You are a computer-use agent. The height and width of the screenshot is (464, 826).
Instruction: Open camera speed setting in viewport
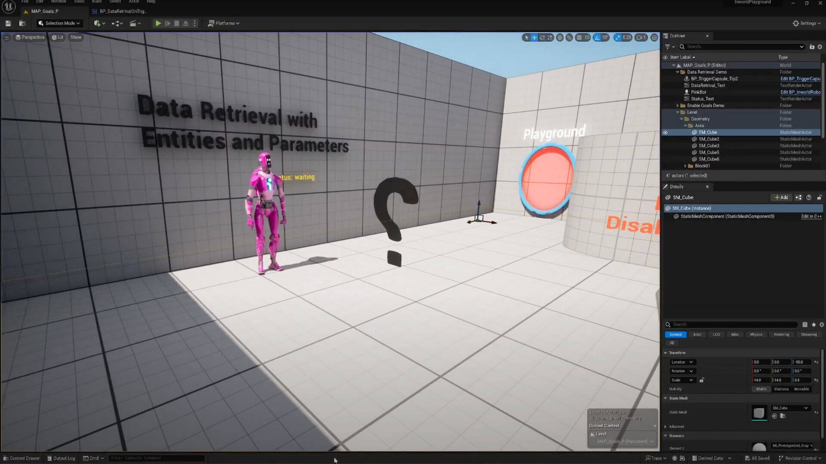[641, 37]
